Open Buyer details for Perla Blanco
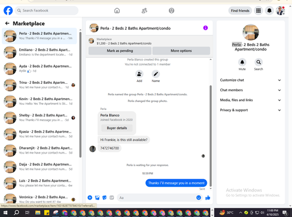The height and width of the screenshot is (217, 292). (117, 128)
